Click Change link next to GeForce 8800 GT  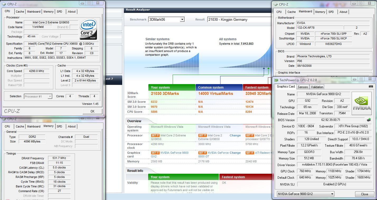[235, 153]
